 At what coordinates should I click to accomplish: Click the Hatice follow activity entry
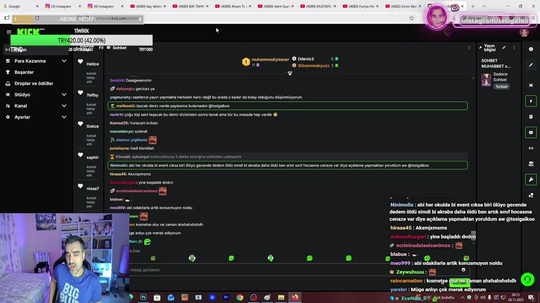[88, 72]
